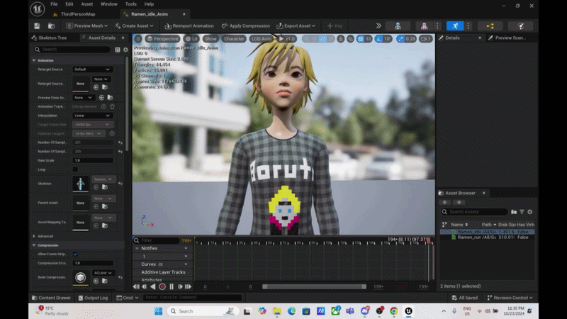Click Reimport Animation
Viewport: 567px width, 319px height.
coord(189,26)
